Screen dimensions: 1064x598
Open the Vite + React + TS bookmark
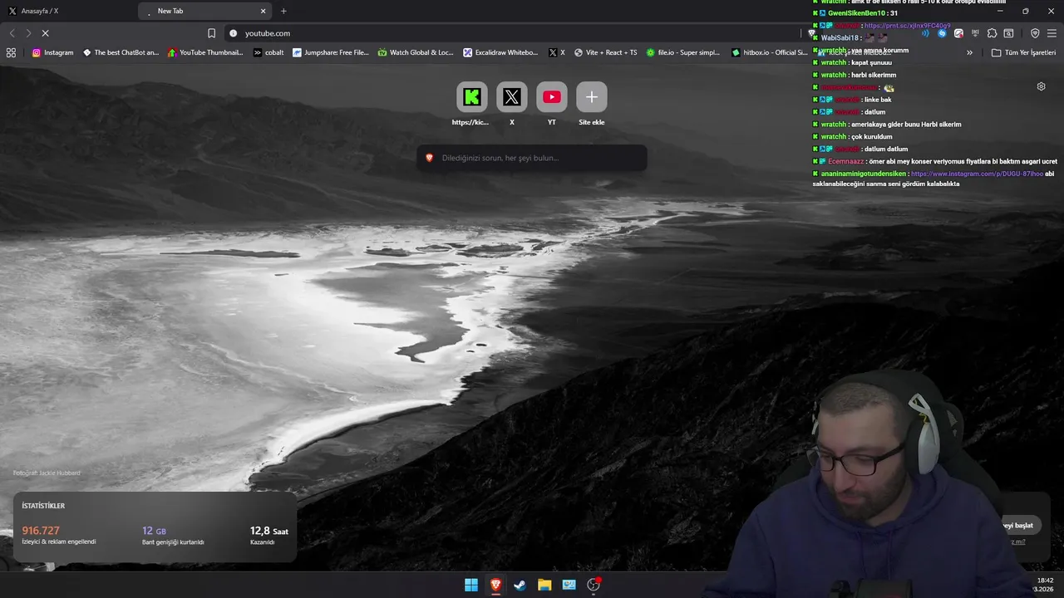tap(606, 52)
